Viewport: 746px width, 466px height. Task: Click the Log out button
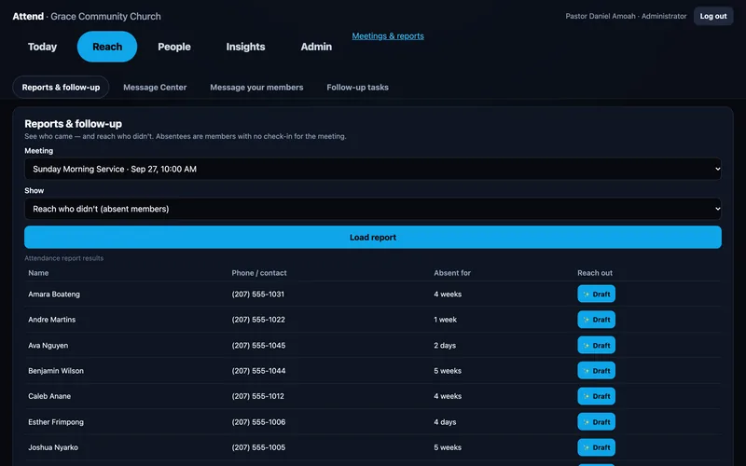(x=713, y=16)
